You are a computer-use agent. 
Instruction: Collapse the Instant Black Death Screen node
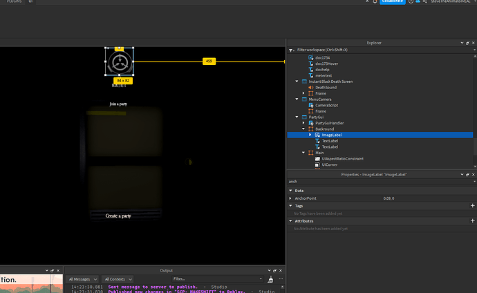pos(297,82)
